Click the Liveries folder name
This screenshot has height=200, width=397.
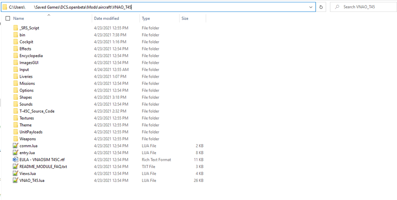[26, 76]
